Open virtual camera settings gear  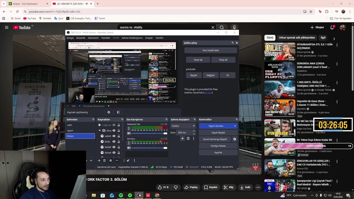pos(235,139)
